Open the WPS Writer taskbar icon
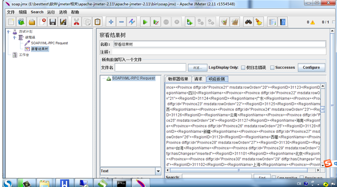The width and height of the screenshot is (337, 187). 64,183
